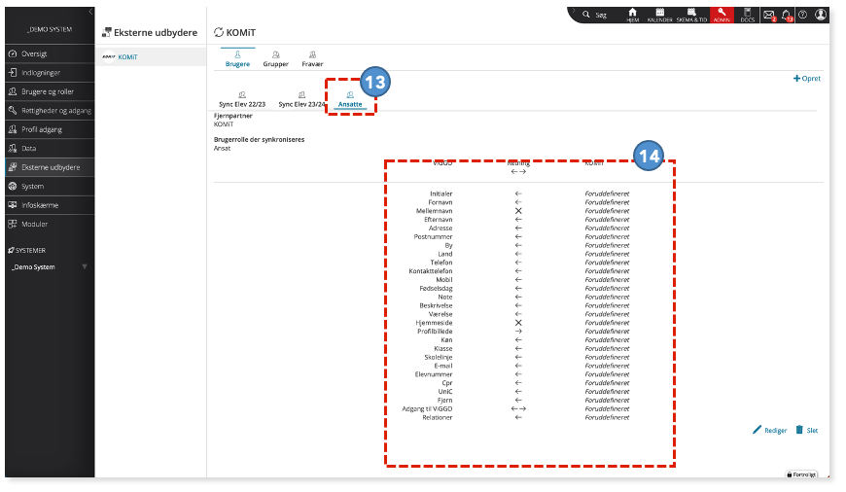Open SKEMA & TID schedule icon
The width and height of the screenshot is (846, 492).
click(691, 15)
